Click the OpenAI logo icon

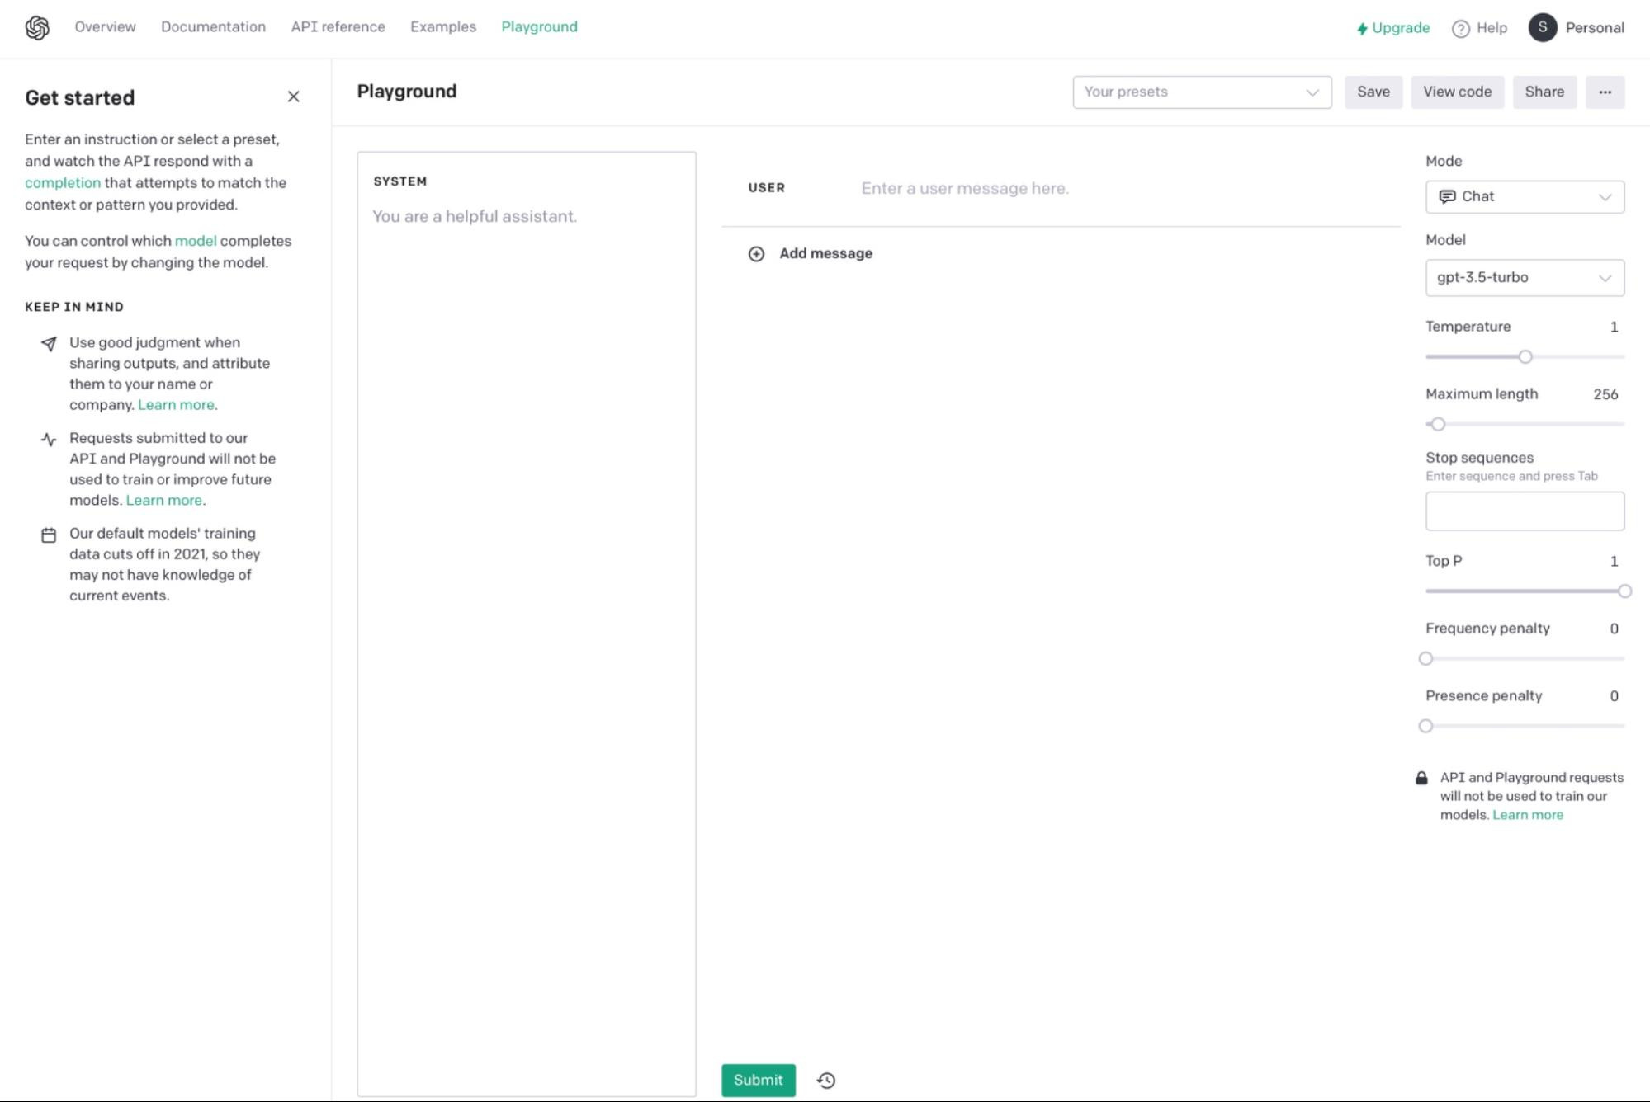click(37, 27)
